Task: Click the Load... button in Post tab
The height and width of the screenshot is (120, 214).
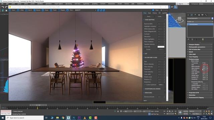Action: (x=160, y=16)
